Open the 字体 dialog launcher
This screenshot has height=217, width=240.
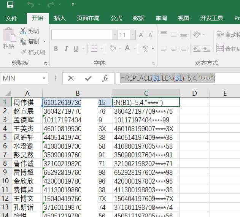pyautogui.click(x=153, y=63)
